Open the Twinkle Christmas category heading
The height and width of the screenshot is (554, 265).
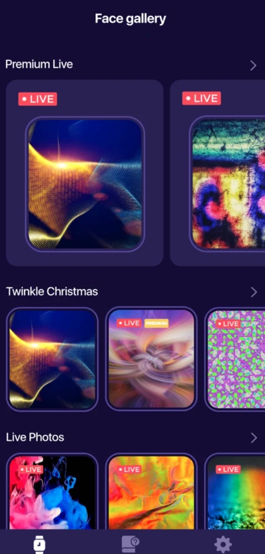click(x=52, y=291)
